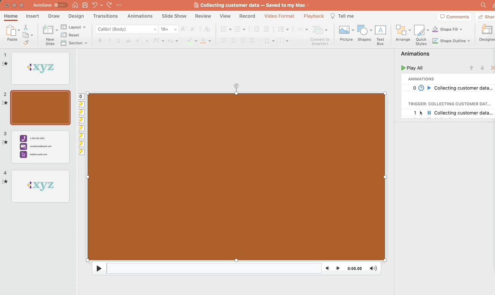Click Justify text alignment icon
495x295 pixels.
tap(252, 41)
